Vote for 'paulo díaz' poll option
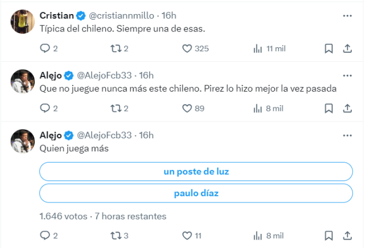366x248 pixels. [x=196, y=193]
